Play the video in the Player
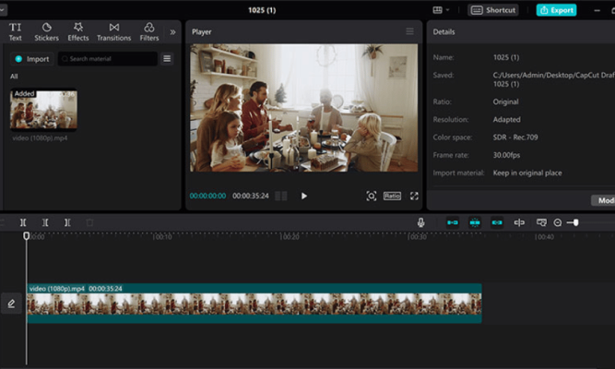Image resolution: width=615 pixels, height=369 pixels. [304, 196]
